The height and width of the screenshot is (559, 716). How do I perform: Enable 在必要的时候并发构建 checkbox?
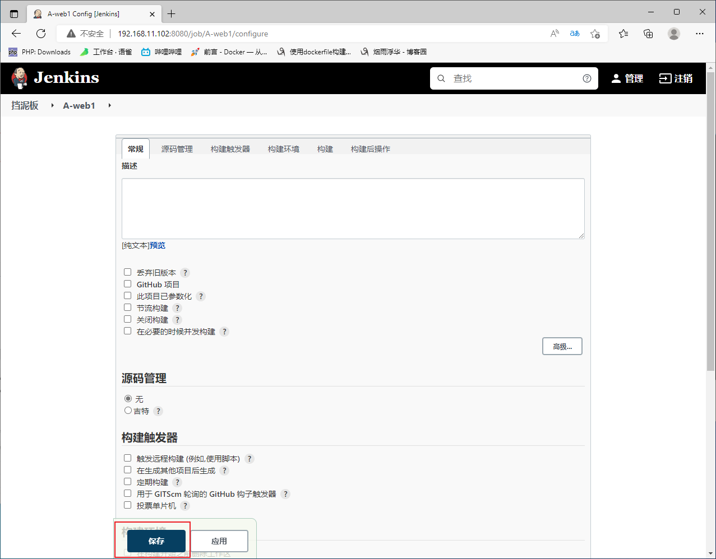tap(128, 331)
